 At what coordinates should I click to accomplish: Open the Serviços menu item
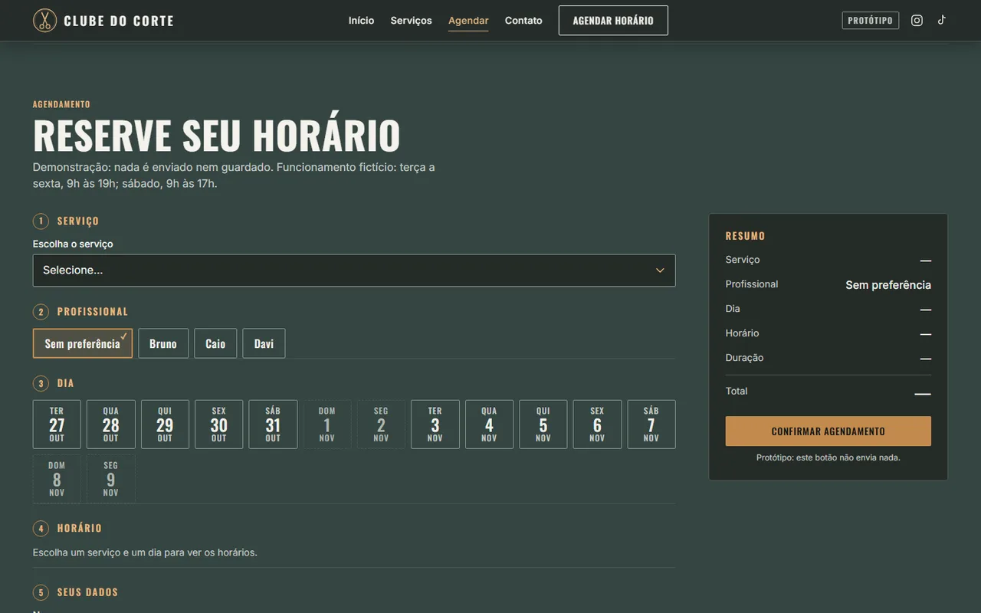[x=411, y=21]
